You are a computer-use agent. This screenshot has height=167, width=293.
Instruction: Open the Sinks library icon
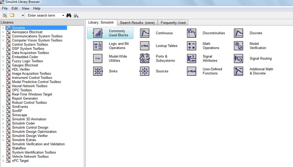[x=98, y=71]
